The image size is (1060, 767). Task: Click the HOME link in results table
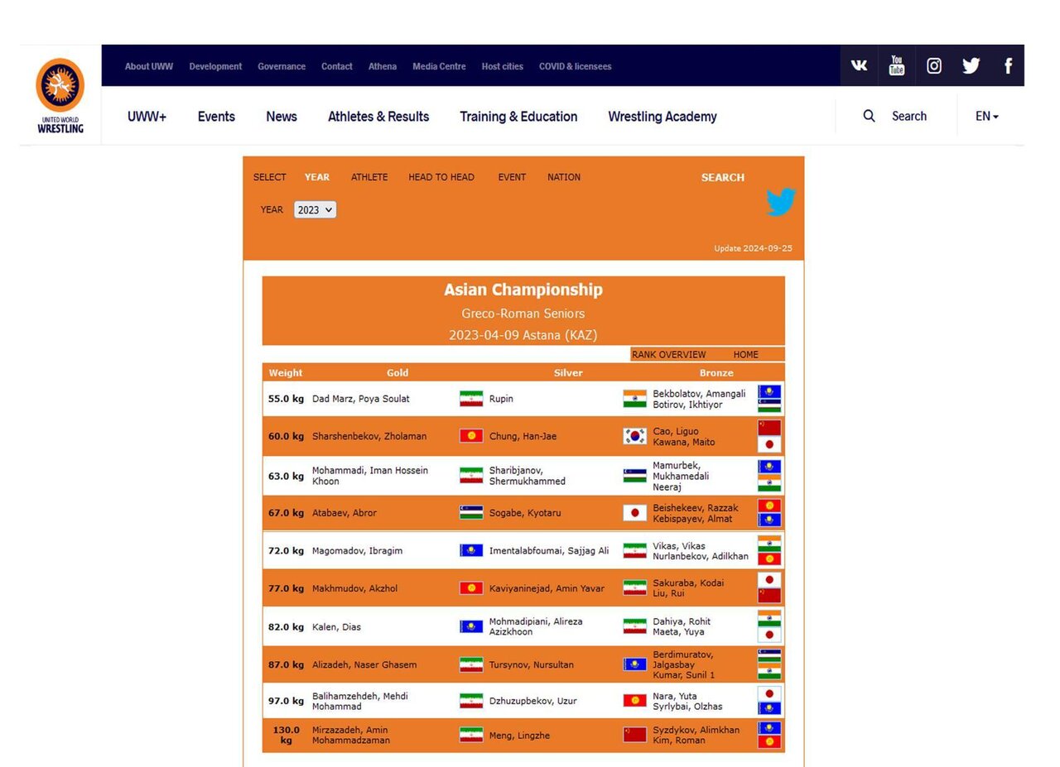pyautogui.click(x=745, y=354)
